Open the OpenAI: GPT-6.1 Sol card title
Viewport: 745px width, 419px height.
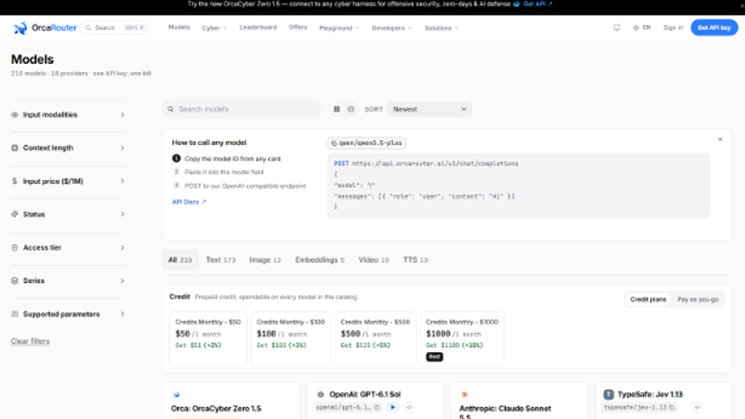(365, 394)
